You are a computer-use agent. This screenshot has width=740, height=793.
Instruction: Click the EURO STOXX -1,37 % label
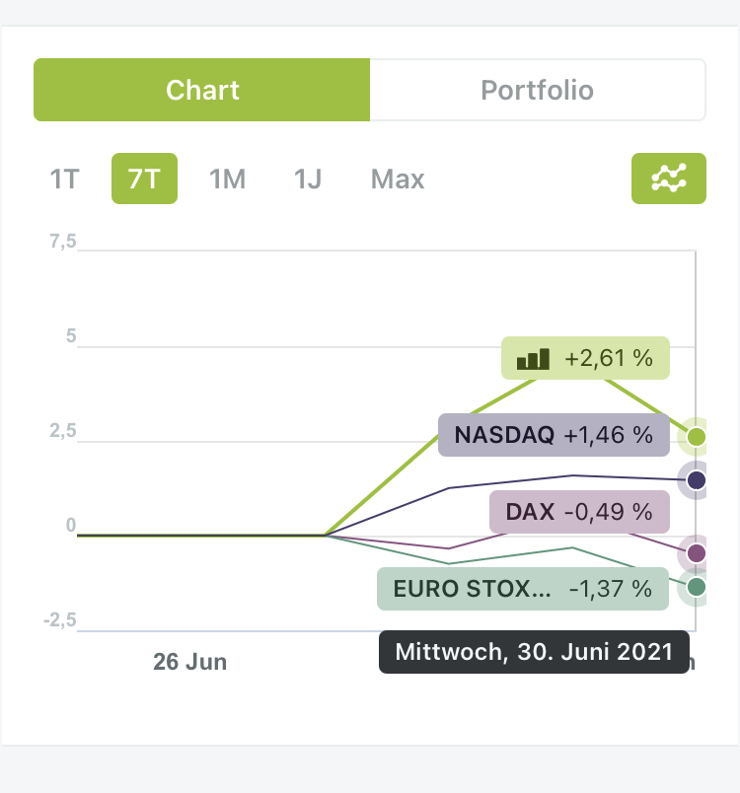click(x=522, y=589)
